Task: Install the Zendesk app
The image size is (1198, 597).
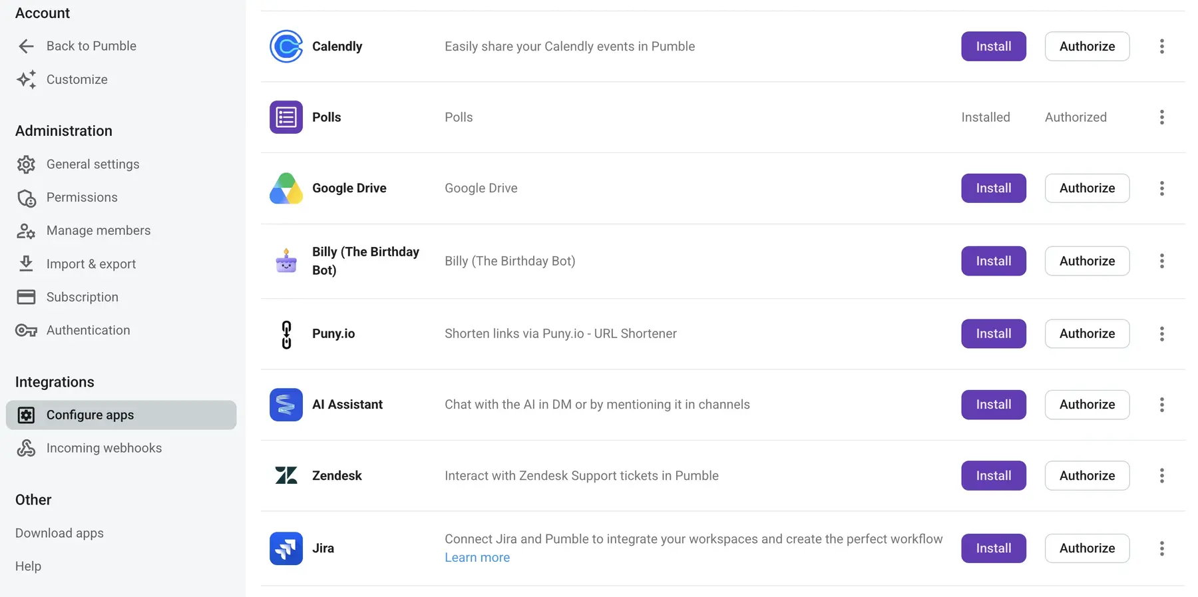Action: click(x=994, y=476)
